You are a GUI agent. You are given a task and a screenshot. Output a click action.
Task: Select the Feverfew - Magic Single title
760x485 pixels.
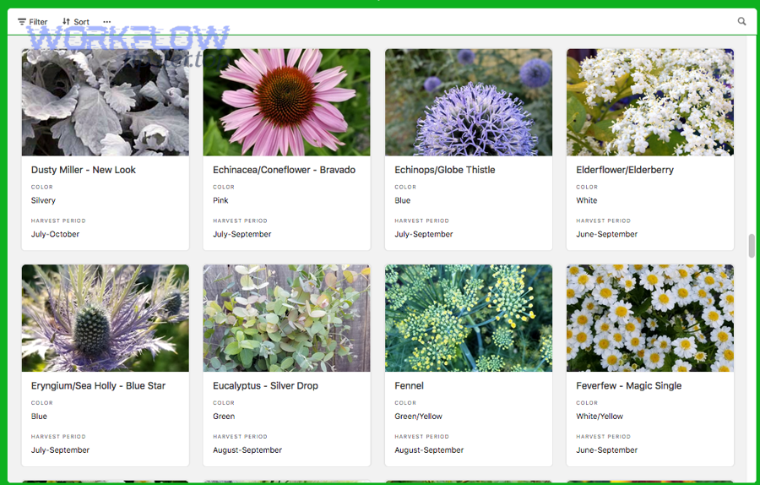click(628, 386)
